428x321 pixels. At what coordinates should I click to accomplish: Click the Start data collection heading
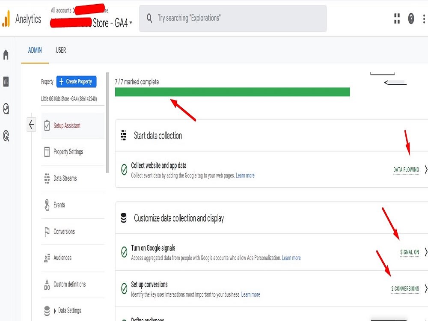pos(158,136)
